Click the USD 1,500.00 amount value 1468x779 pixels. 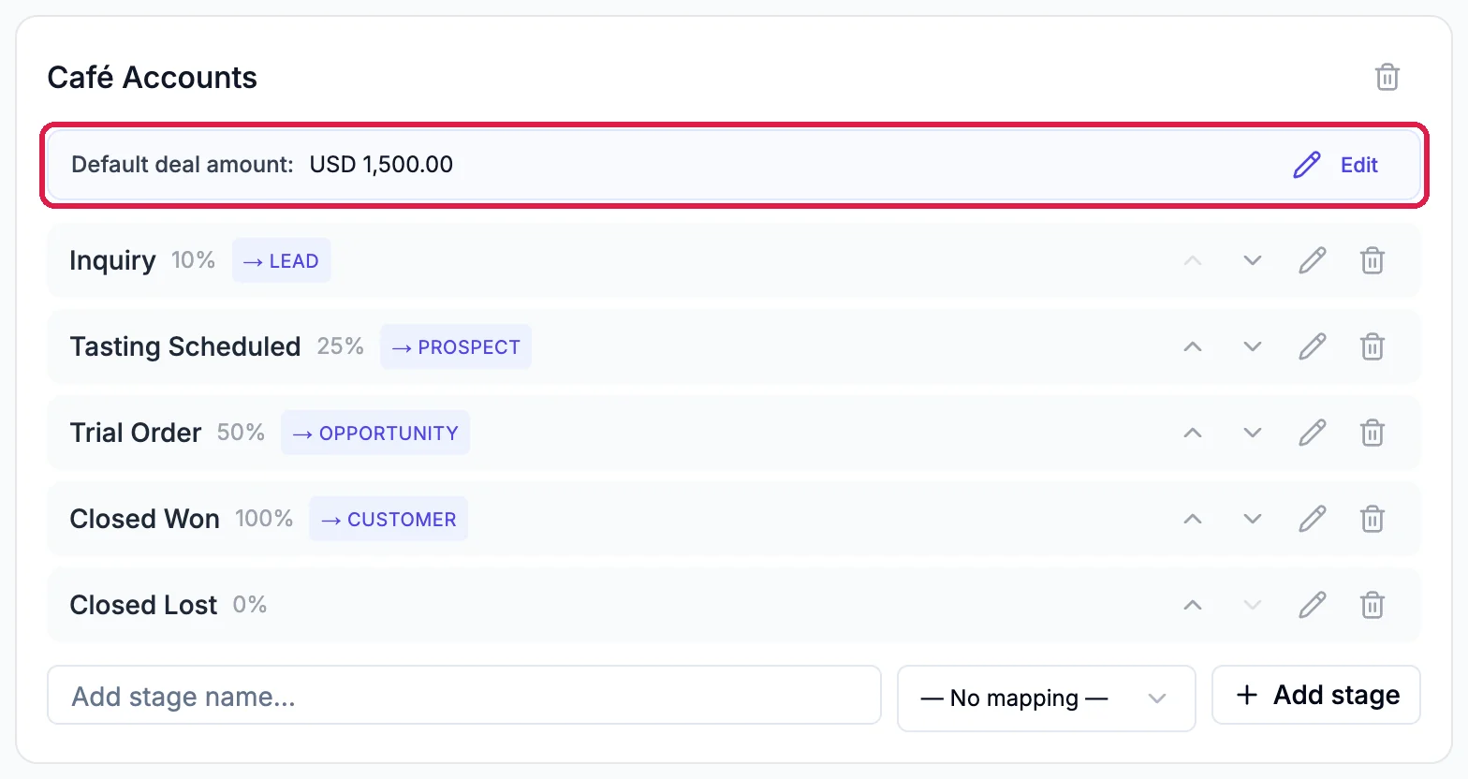click(381, 165)
